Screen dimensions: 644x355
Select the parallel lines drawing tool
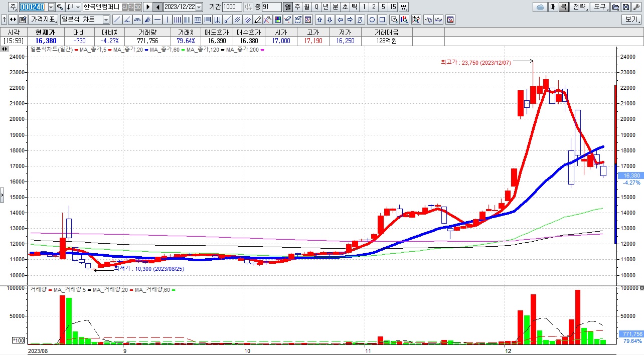pos(237,20)
